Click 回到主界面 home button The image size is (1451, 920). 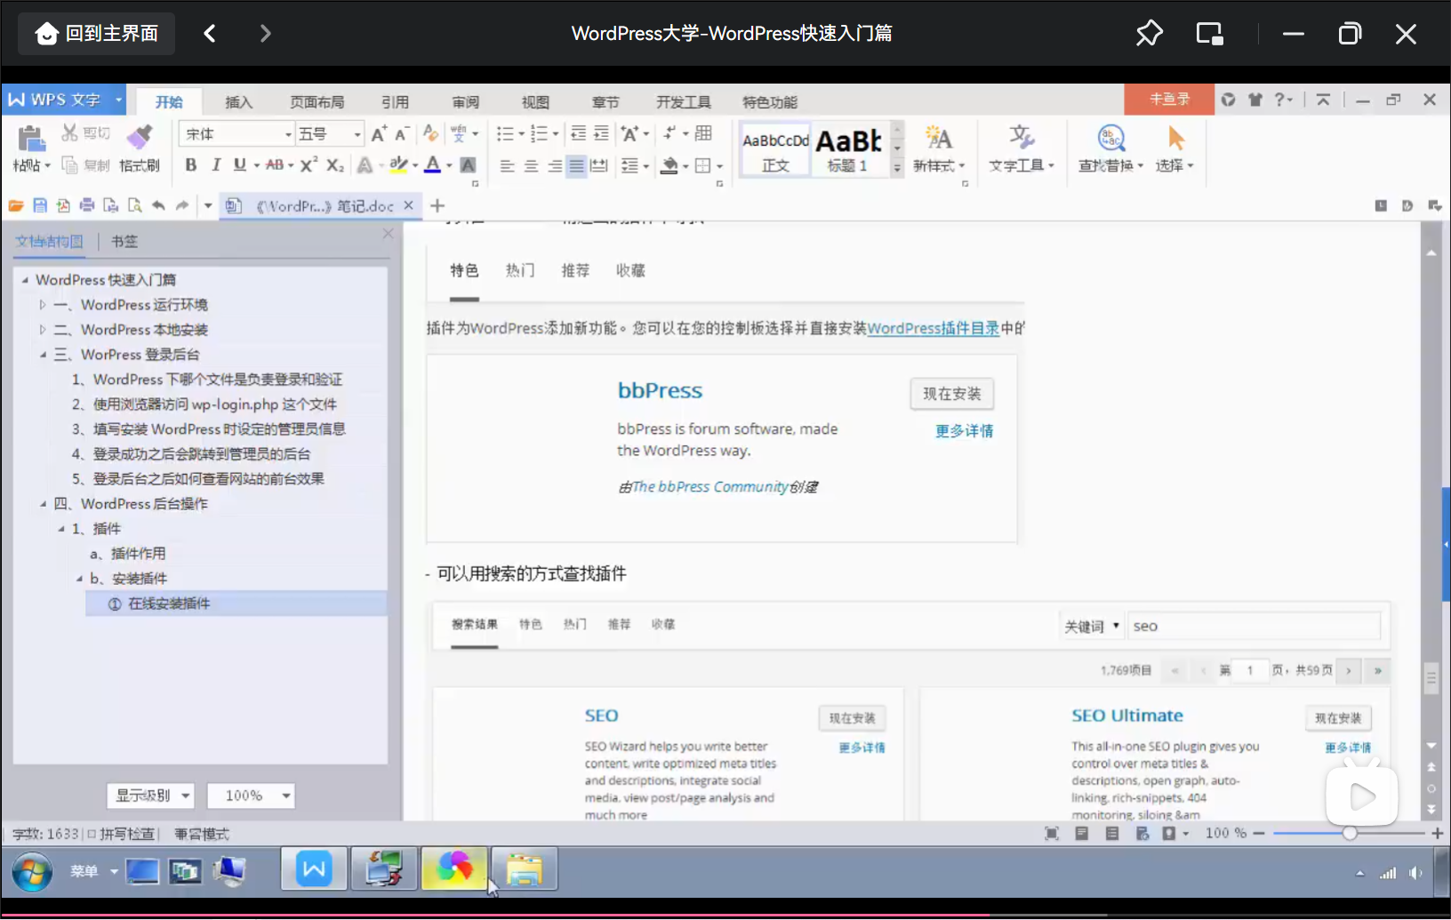[x=96, y=34]
